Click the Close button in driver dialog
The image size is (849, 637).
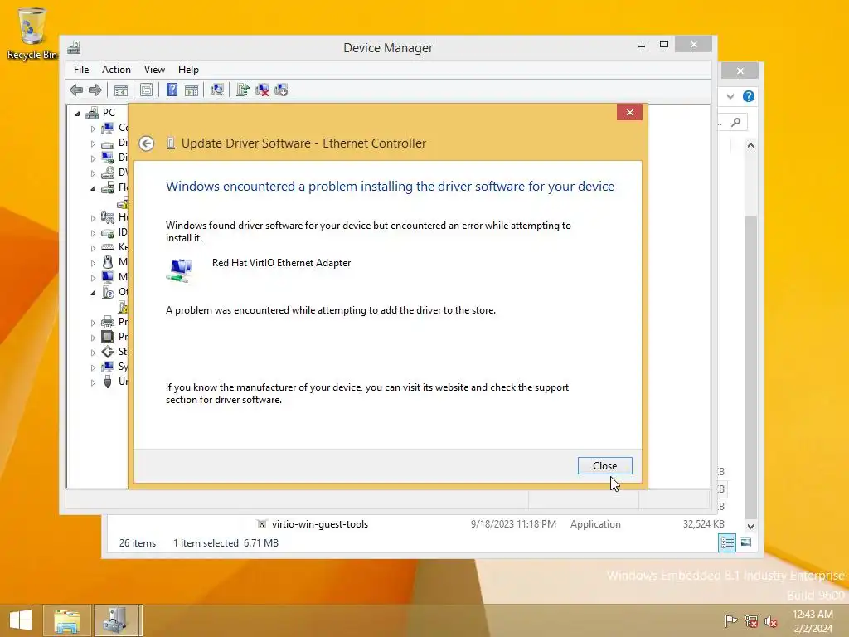coord(604,466)
